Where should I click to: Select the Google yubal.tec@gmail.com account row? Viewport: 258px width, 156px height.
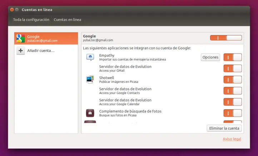46,38
